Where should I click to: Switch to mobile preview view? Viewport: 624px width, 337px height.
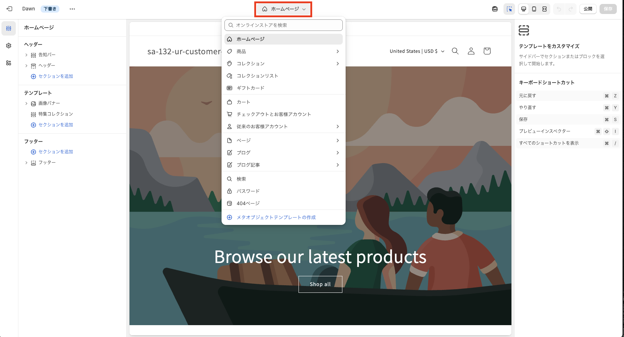(534, 9)
